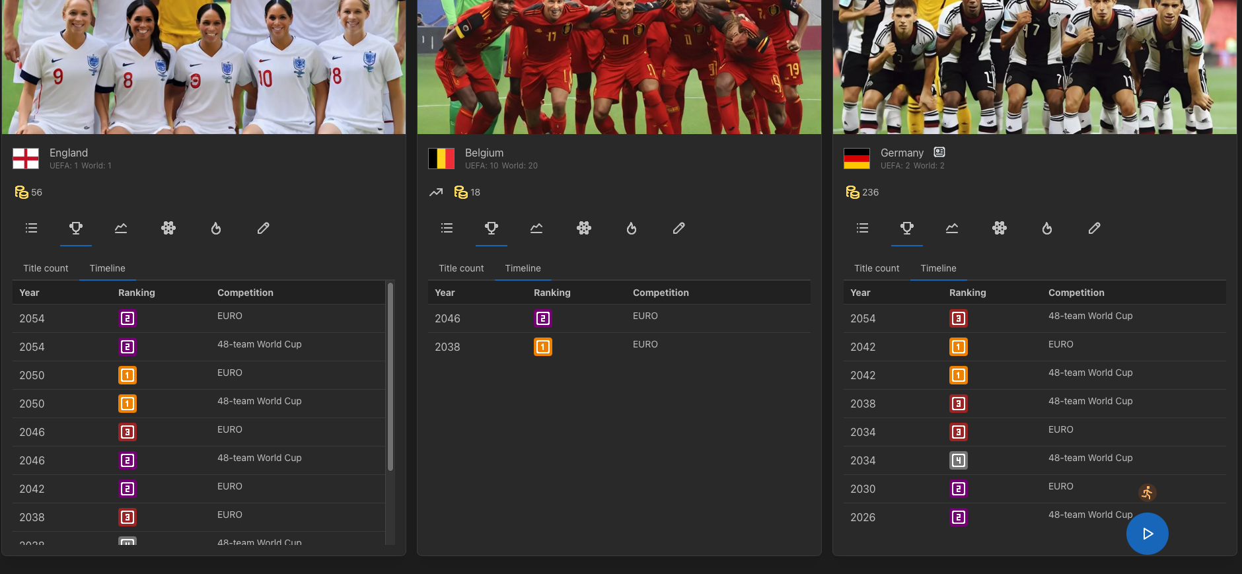Switch to Title count tab for England
Screen dimensions: 1242x574
46,268
